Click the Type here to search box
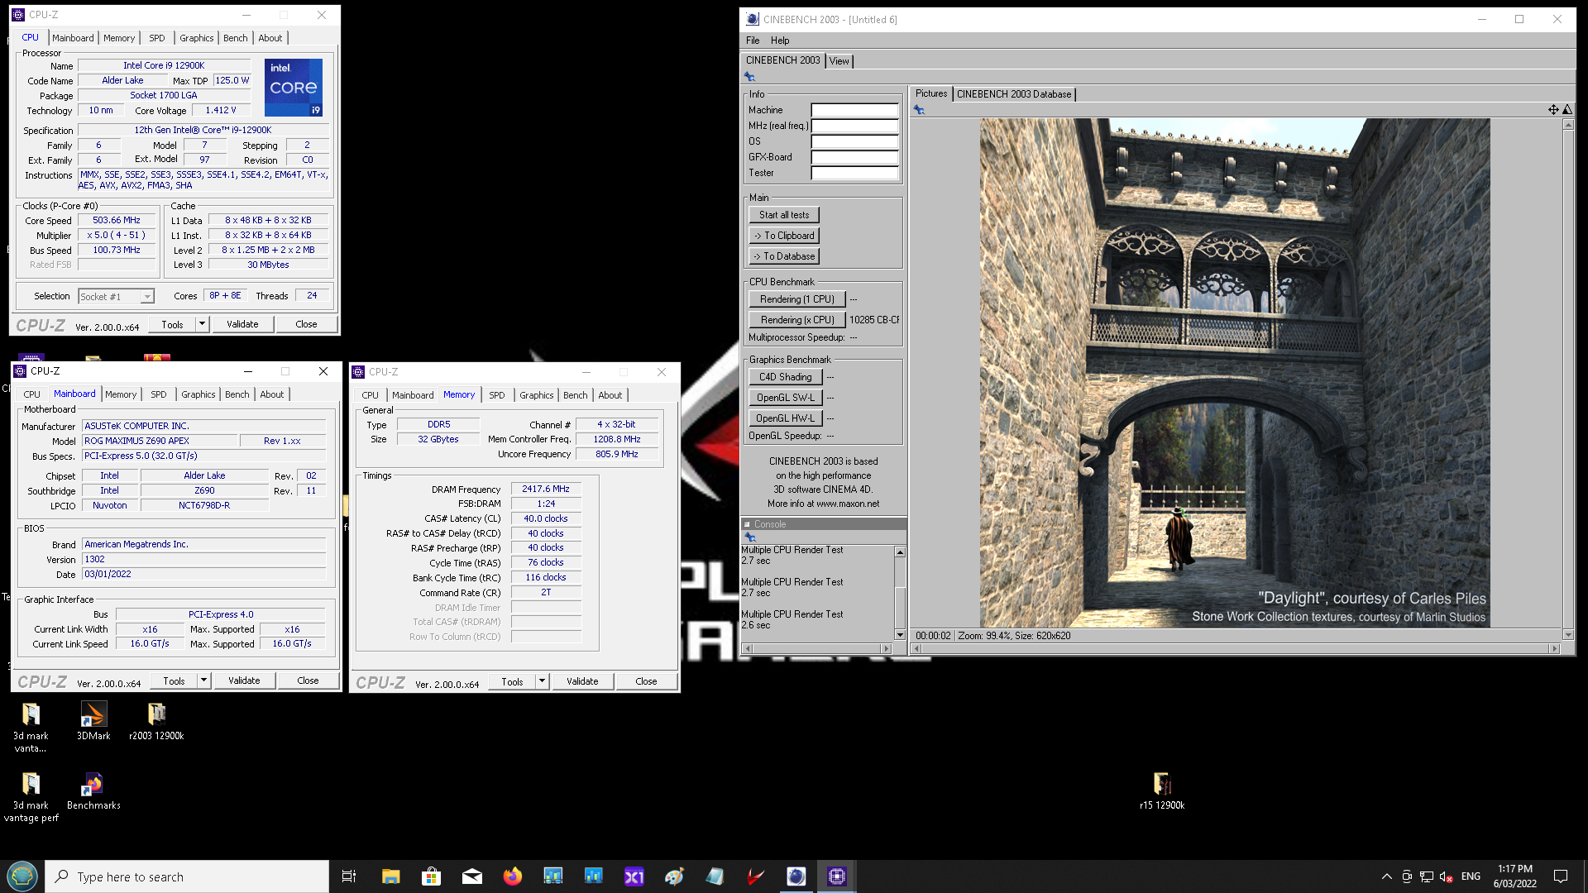 coord(187,876)
